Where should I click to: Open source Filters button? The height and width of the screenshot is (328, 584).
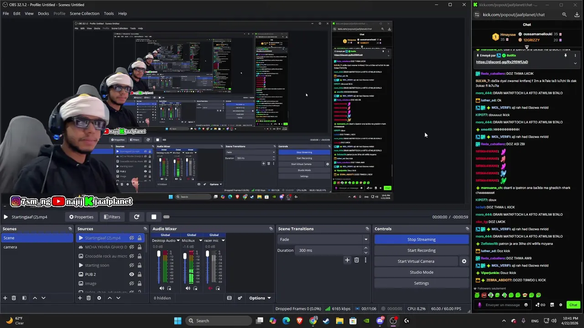pos(112,217)
